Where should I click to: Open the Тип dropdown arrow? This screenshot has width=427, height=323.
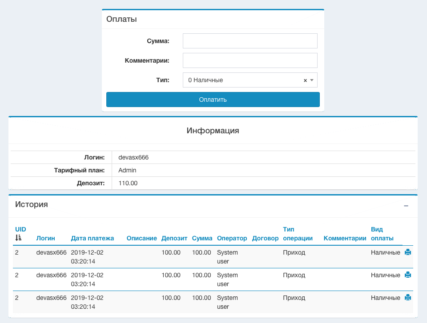(312, 80)
